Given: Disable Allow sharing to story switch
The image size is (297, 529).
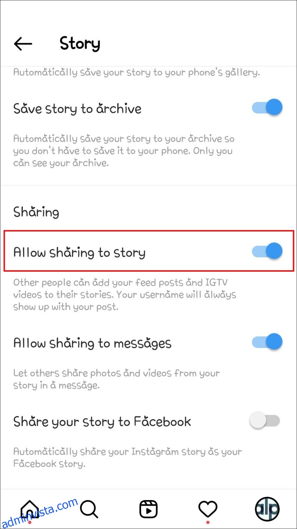Looking at the screenshot, I should 267,251.
